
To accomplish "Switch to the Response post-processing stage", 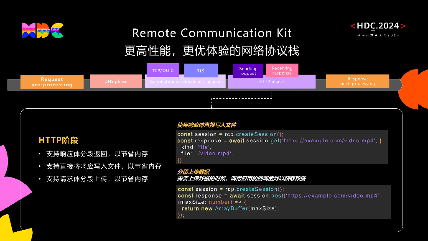I will click(357, 81).
